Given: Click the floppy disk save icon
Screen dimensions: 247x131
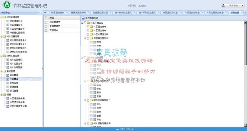Looking at the screenshot, I should [83, 18].
